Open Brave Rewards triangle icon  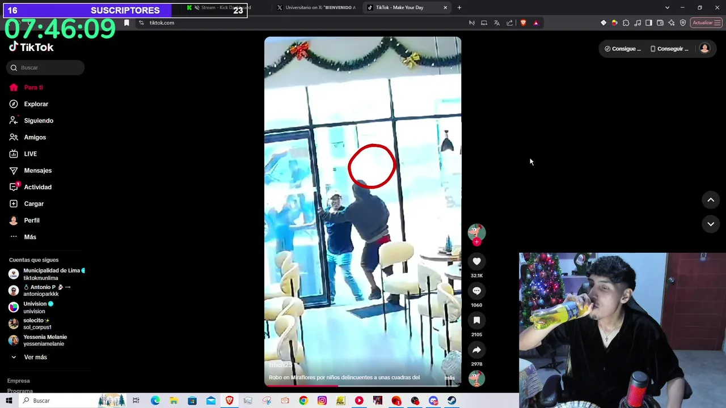(x=536, y=23)
